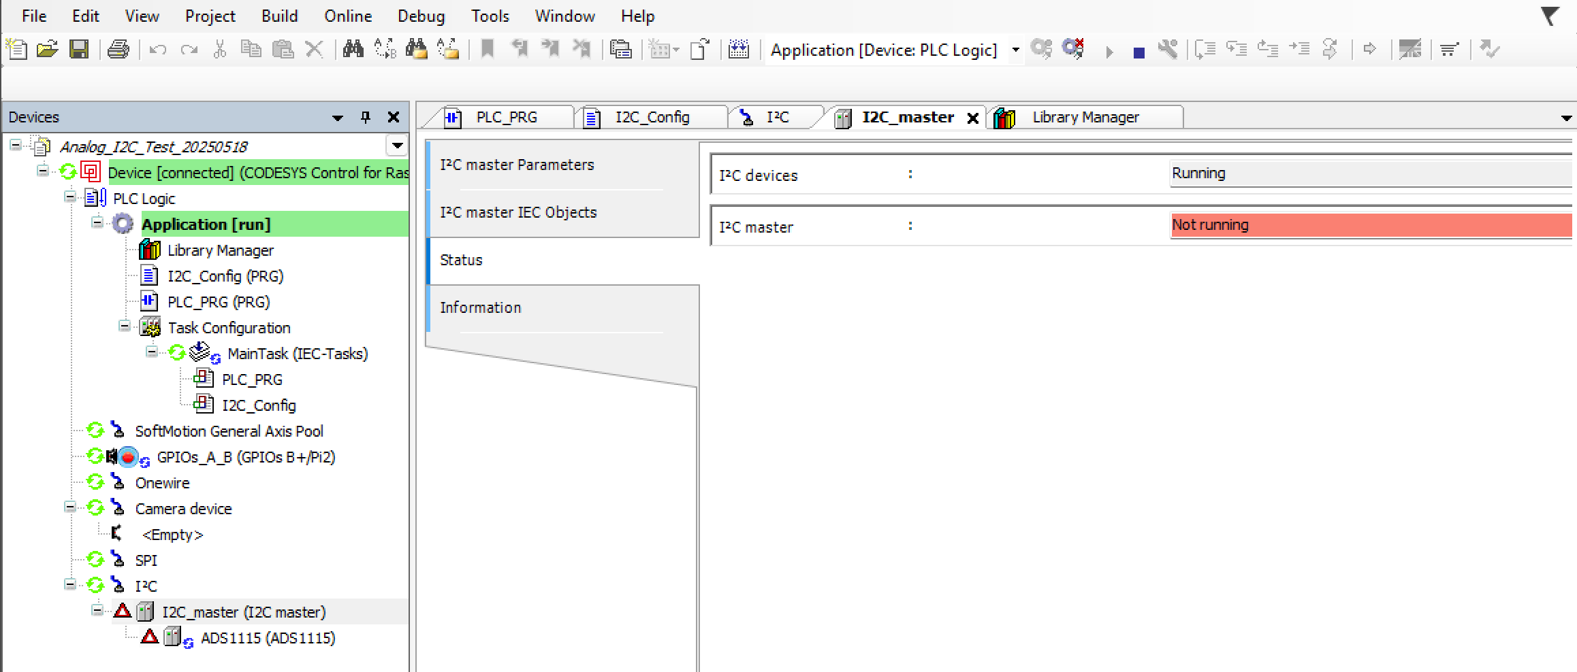The width and height of the screenshot is (1577, 672).
Task: Switch to the I2C_Config editor tab
Action: click(x=652, y=117)
